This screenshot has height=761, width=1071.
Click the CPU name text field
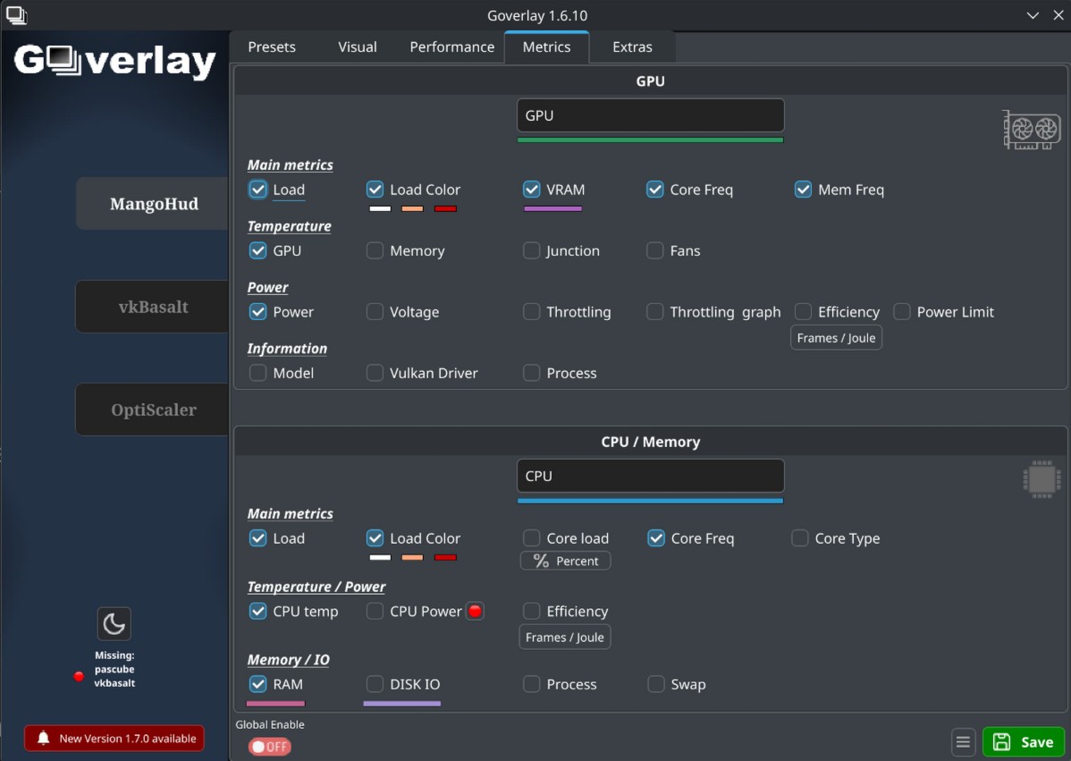(650, 476)
